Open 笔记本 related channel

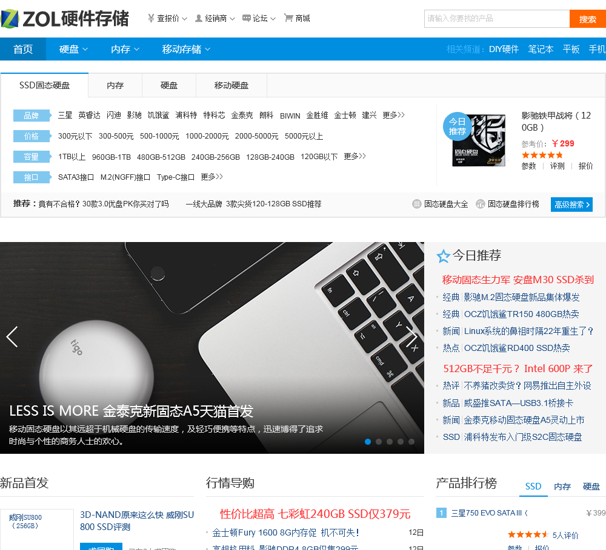(541, 49)
